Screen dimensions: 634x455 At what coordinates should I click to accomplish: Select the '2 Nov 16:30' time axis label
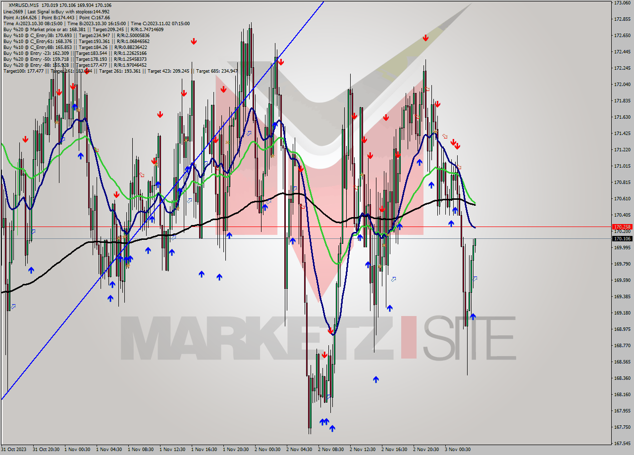click(x=394, y=450)
